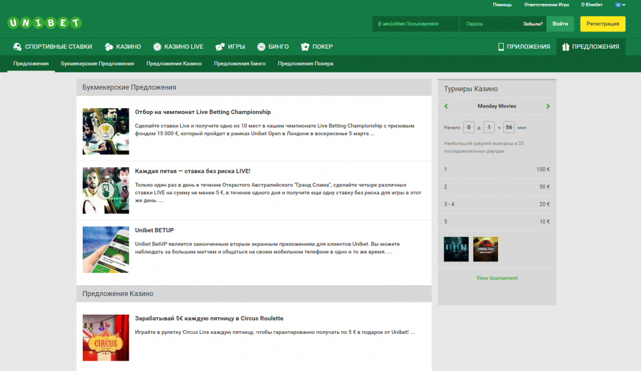641x371 pixels.
Task: Open Спортивные Ставки section
Action: point(58,47)
